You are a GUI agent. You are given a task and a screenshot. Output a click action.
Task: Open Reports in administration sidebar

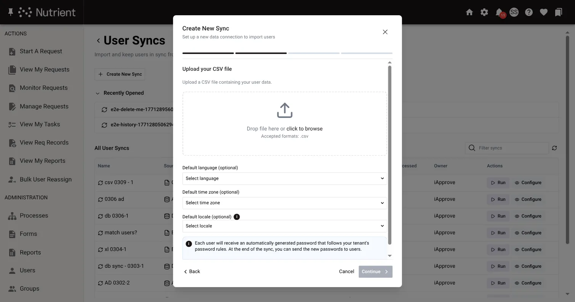30,253
